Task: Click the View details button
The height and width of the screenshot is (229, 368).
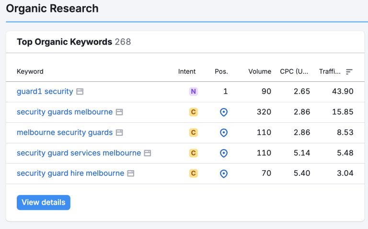Action: (44, 202)
